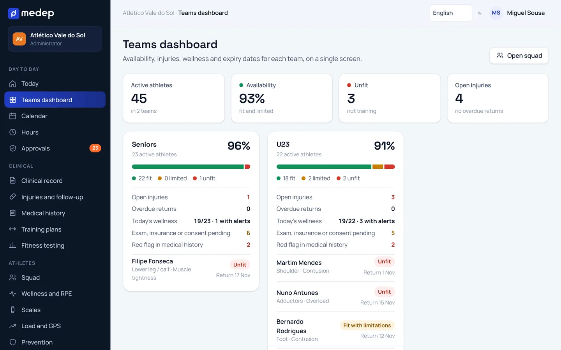The width and height of the screenshot is (561, 350).
Task: Click the Availability 93% card
Action: pos(282,98)
